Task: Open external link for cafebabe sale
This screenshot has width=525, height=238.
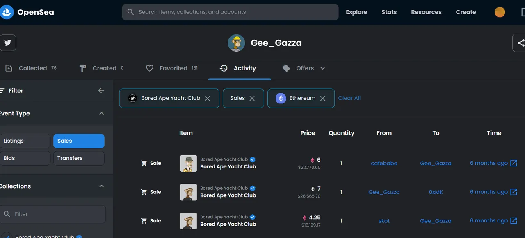Action: click(514, 163)
